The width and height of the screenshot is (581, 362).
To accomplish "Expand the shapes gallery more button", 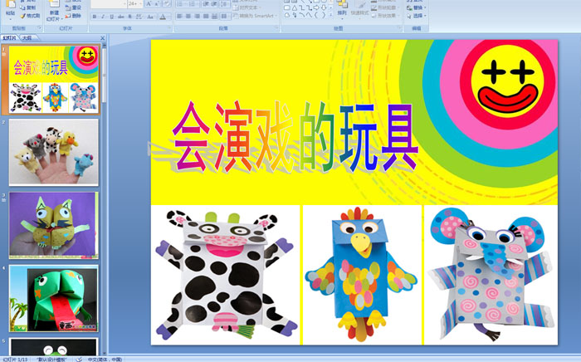I will tap(331, 15).
